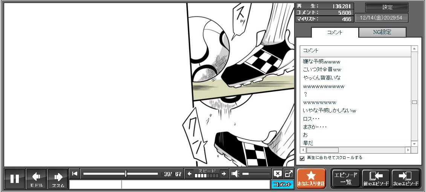Image resolution: width=426 pixels, height=192 pixels.
Task: Mute the sound with speaker icon
Action: 235,174
